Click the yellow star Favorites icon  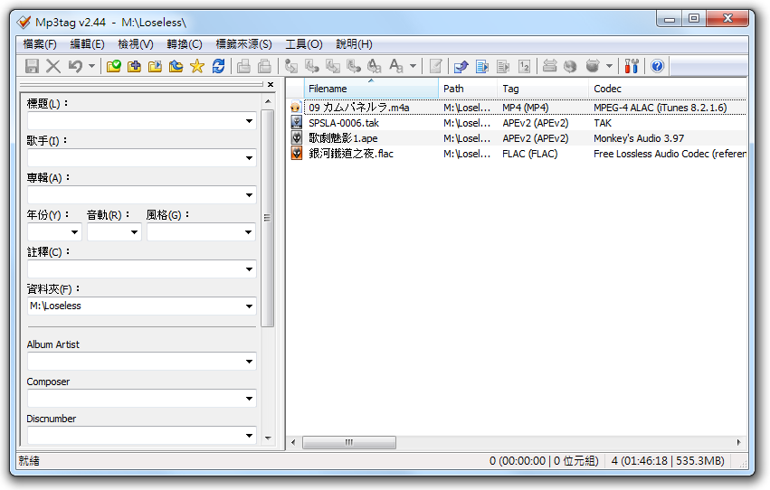[197, 66]
